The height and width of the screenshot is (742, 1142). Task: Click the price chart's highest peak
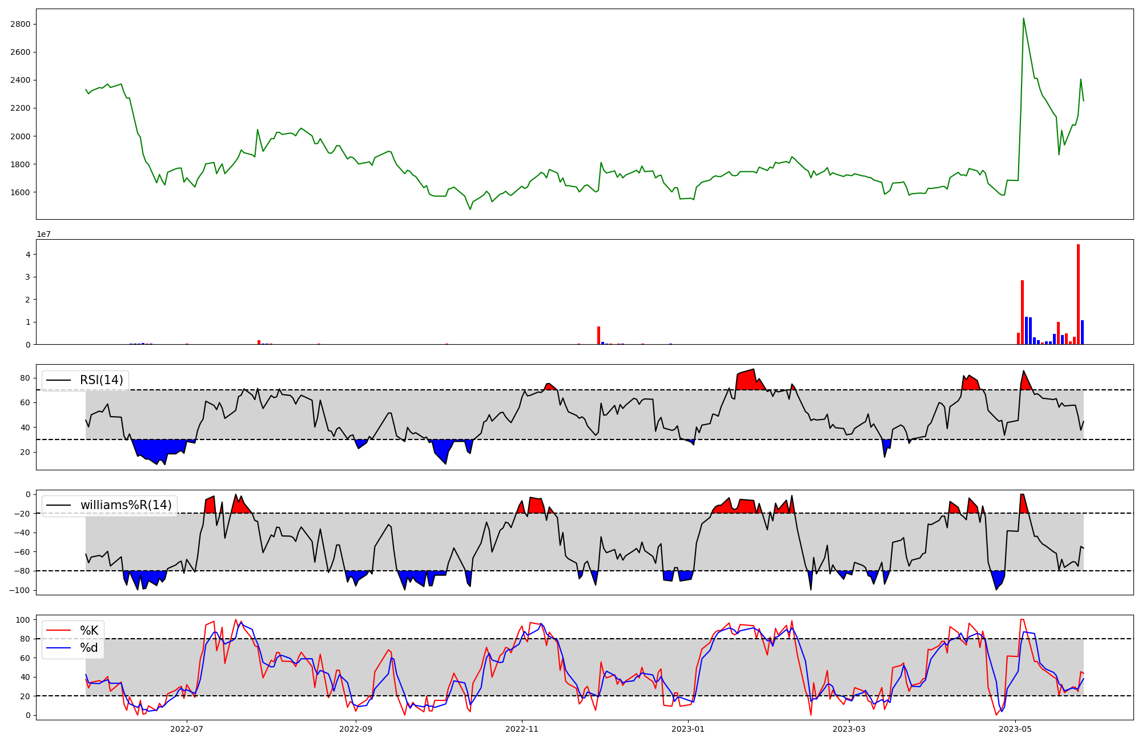1023,19
